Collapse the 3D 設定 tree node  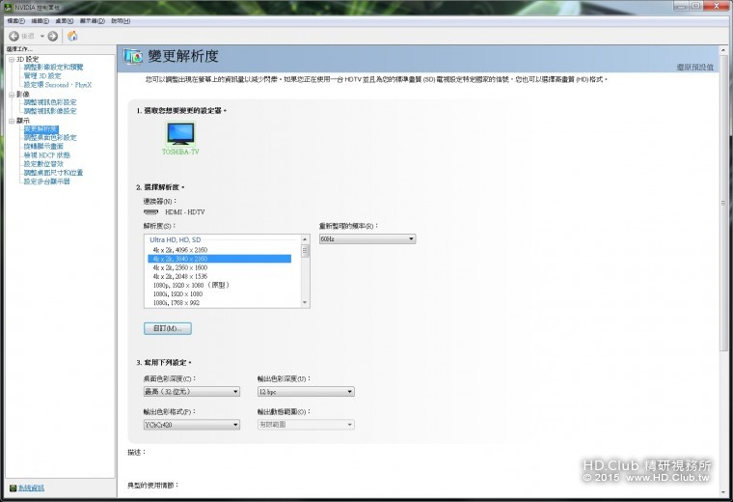[12, 60]
